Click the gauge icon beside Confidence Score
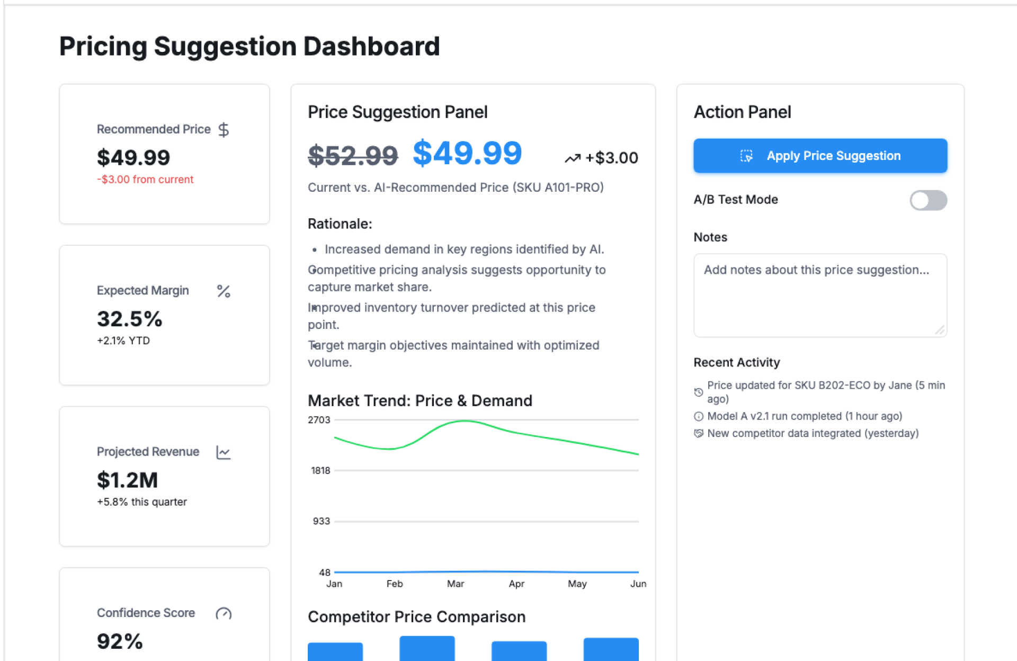The image size is (1017, 661). coord(224,613)
